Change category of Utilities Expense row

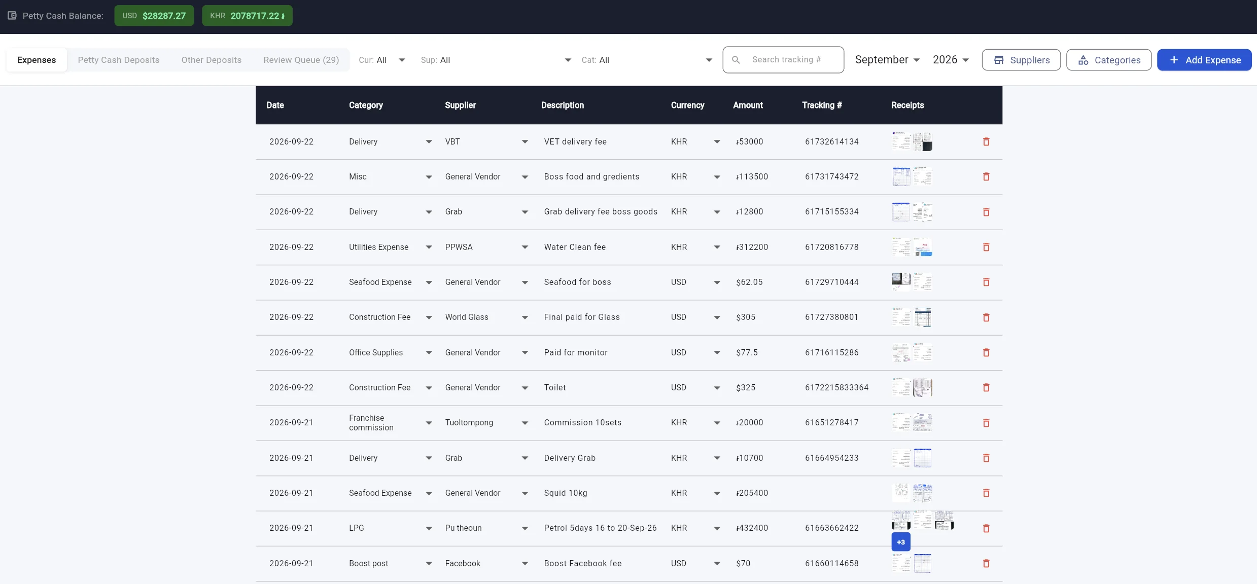(x=390, y=247)
